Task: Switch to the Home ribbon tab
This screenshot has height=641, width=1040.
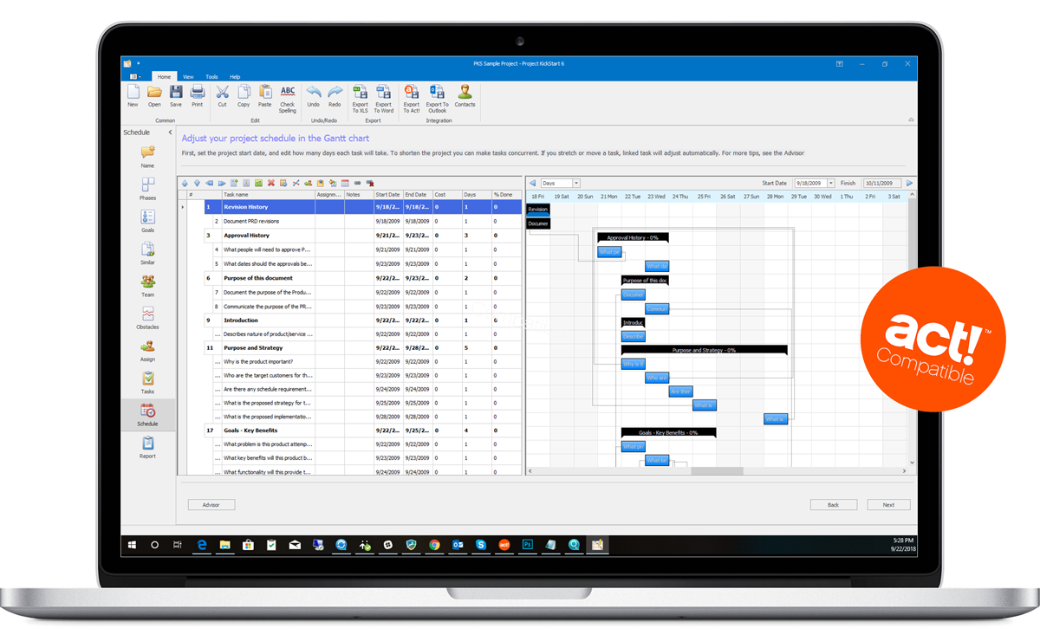Action: (x=164, y=77)
